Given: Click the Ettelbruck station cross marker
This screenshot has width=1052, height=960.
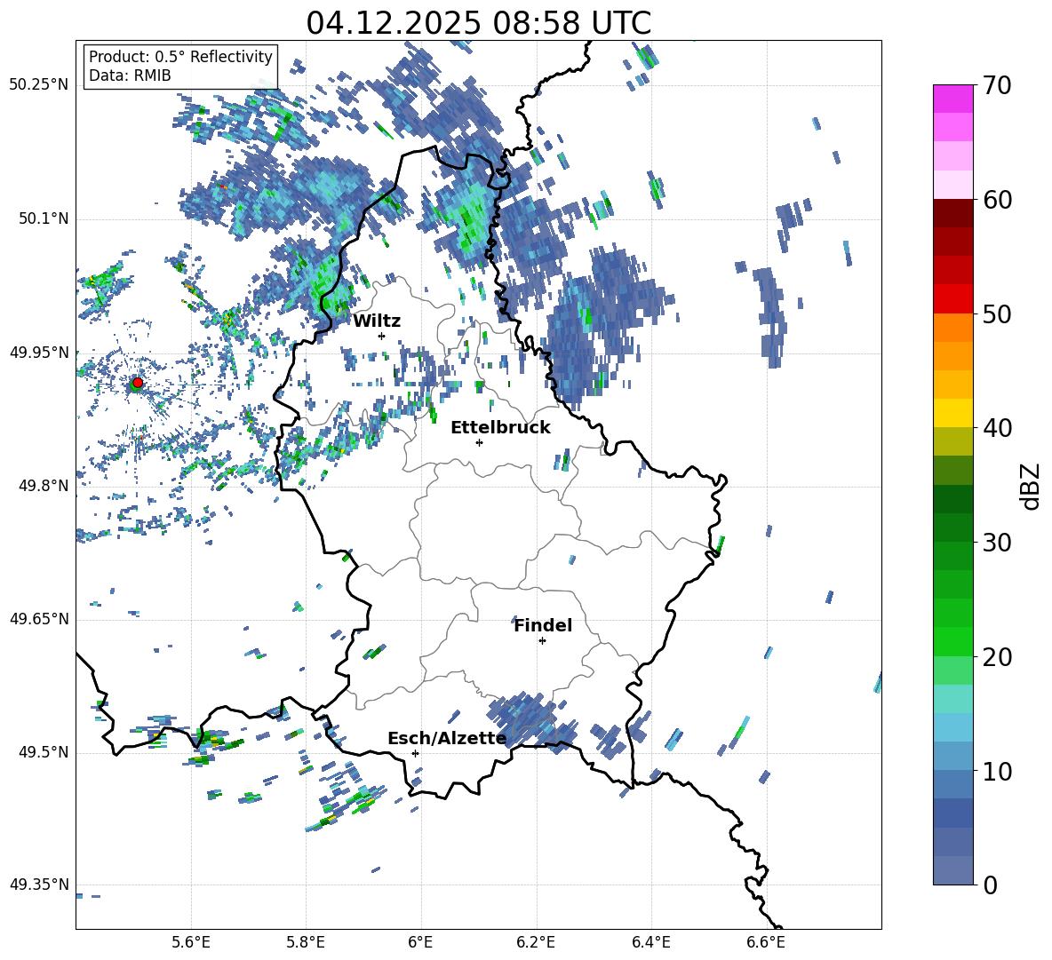Looking at the screenshot, I should pyautogui.click(x=479, y=442).
